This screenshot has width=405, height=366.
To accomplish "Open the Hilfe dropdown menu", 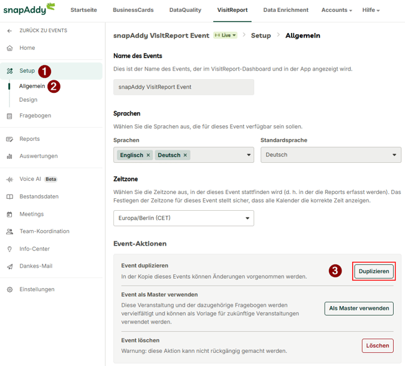I will (x=371, y=10).
